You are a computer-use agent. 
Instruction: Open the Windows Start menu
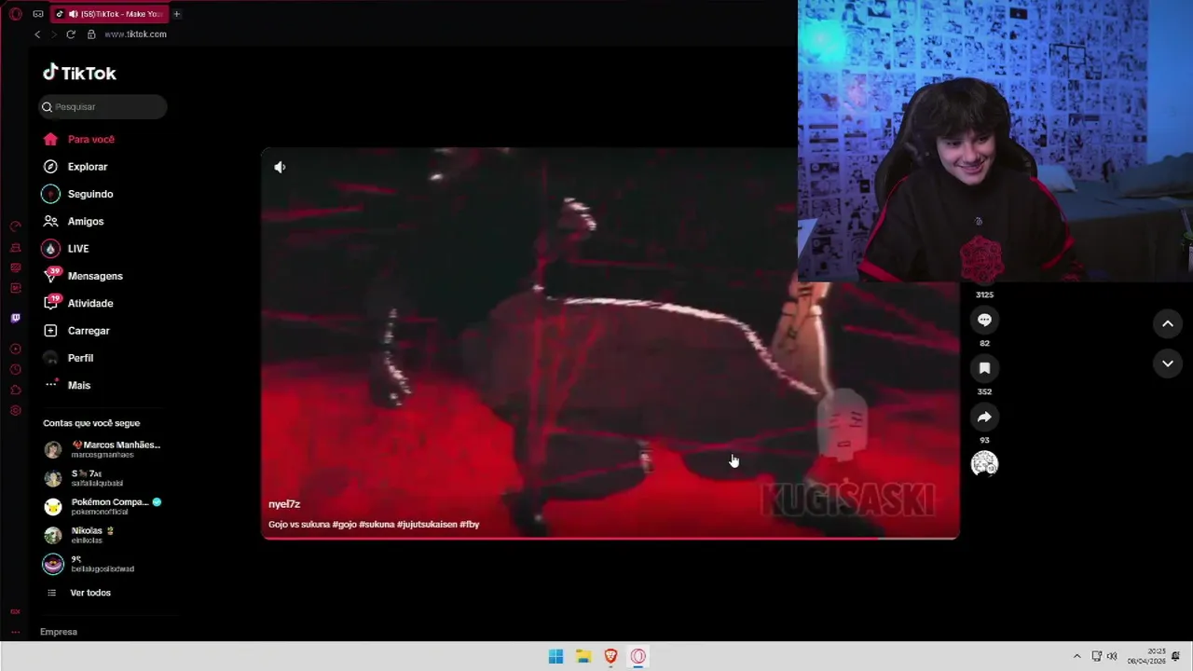[x=555, y=656]
